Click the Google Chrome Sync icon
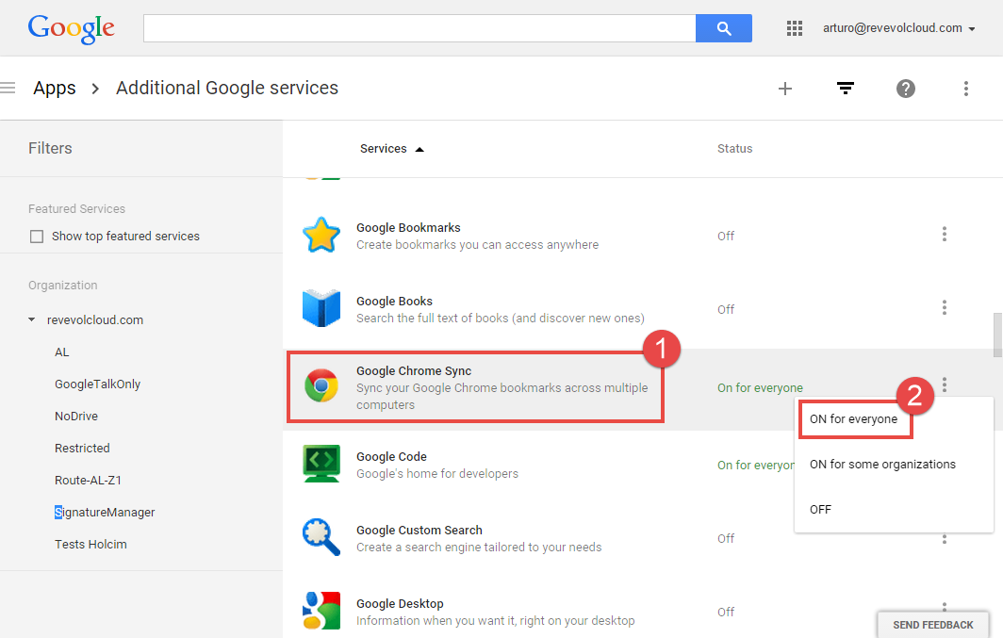The image size is (1003, 638). click(321, 385)
